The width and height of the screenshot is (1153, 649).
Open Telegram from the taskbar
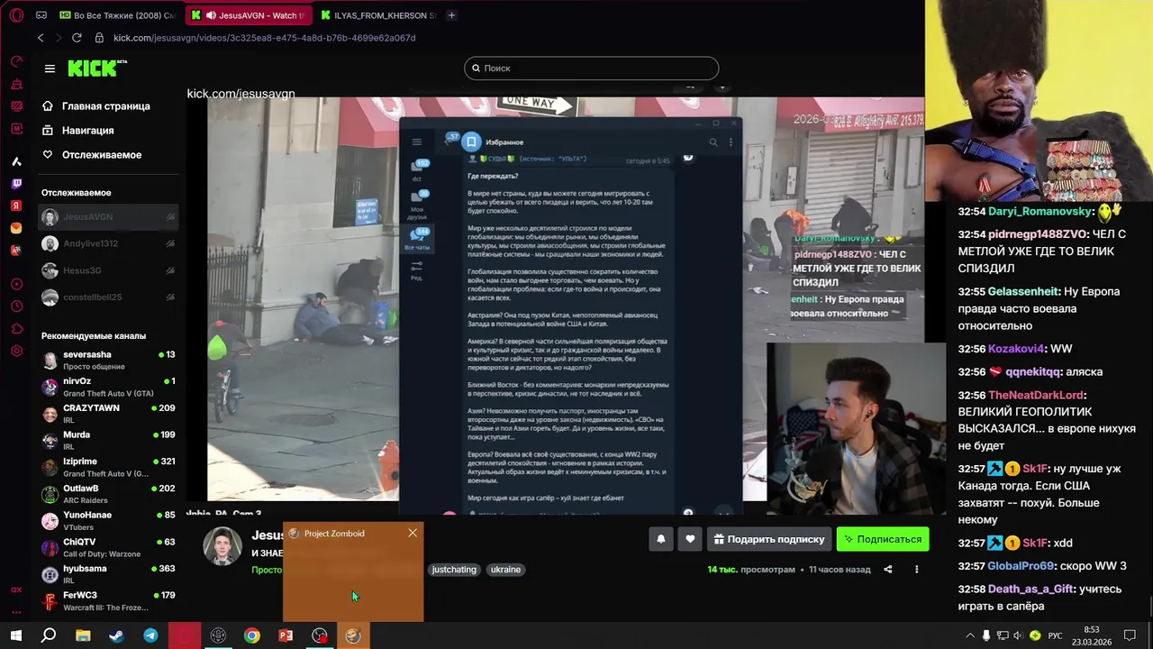pos(150,635)
